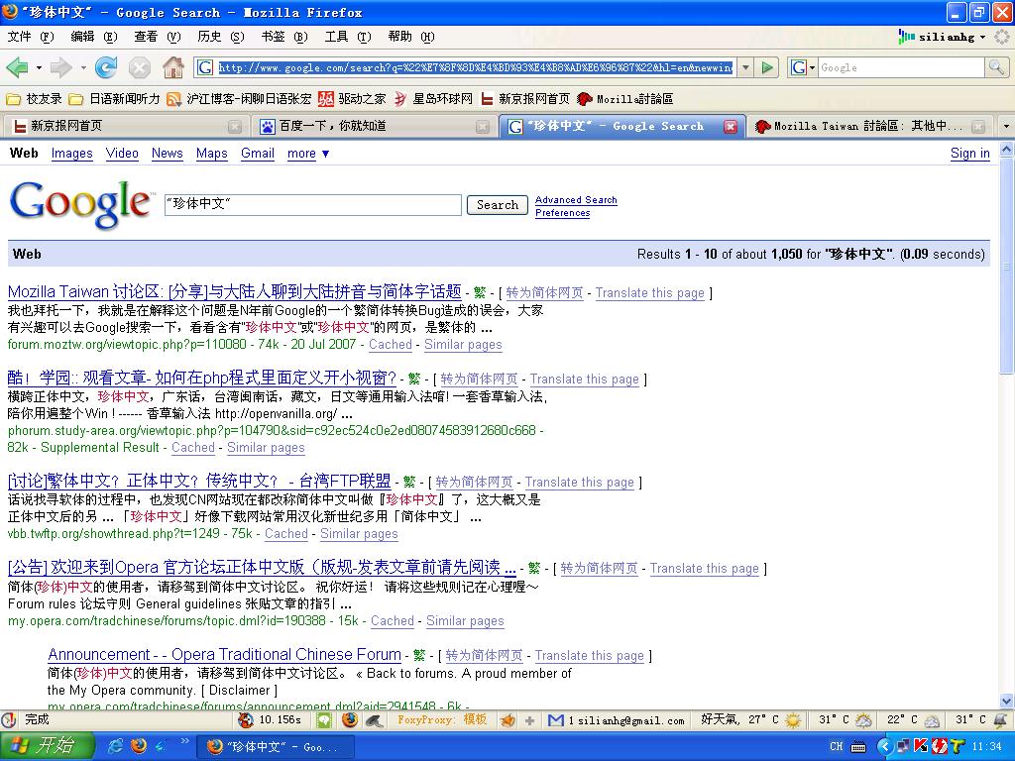Open Internet Explorer from quick launch
The width and height of the screenshot is (1015, 761).
pos(116,745)
